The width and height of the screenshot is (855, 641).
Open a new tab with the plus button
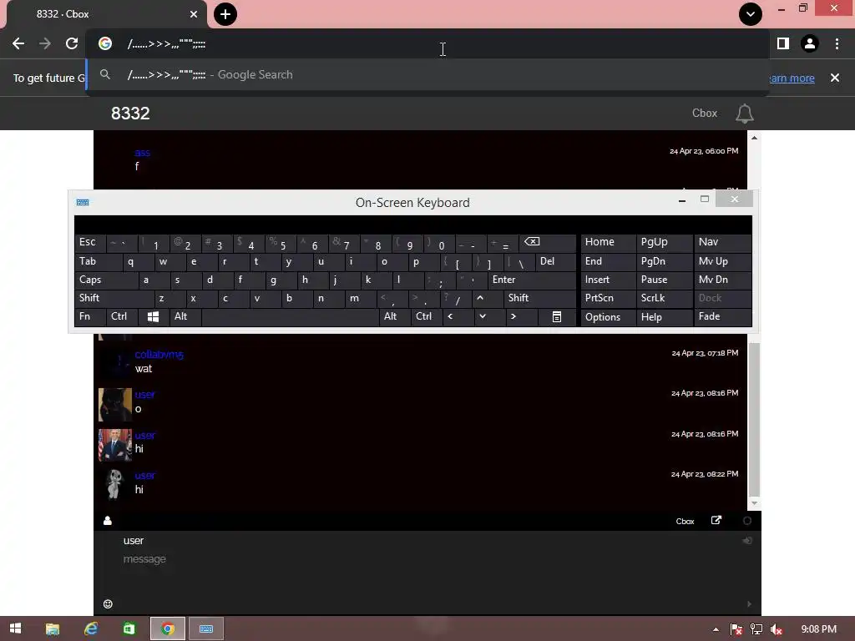click(225, 14)
